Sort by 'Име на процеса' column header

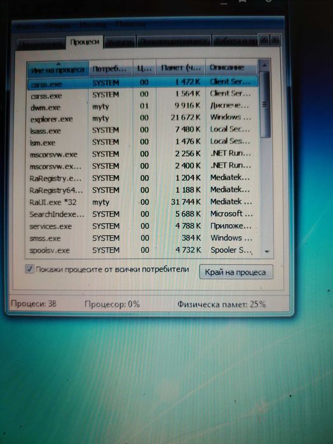point(58,69)
